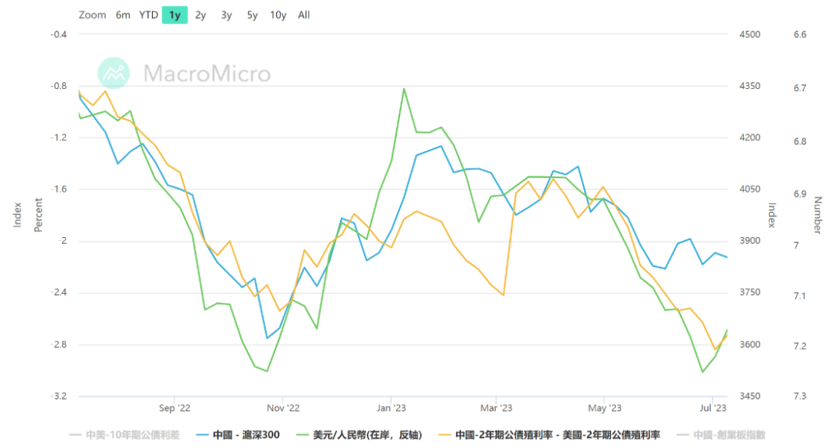Click the green line's January 2023 peak

point(404,89)
